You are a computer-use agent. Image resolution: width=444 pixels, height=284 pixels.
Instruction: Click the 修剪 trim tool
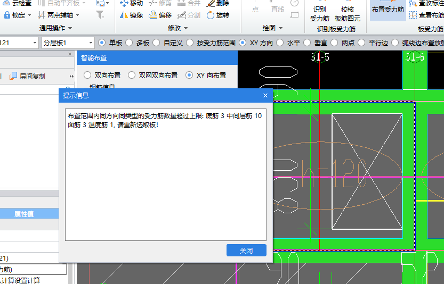click(160, 3)
